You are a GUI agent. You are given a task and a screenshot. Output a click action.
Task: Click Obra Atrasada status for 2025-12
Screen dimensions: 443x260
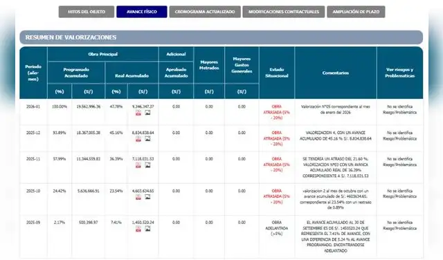coord(277,138)
